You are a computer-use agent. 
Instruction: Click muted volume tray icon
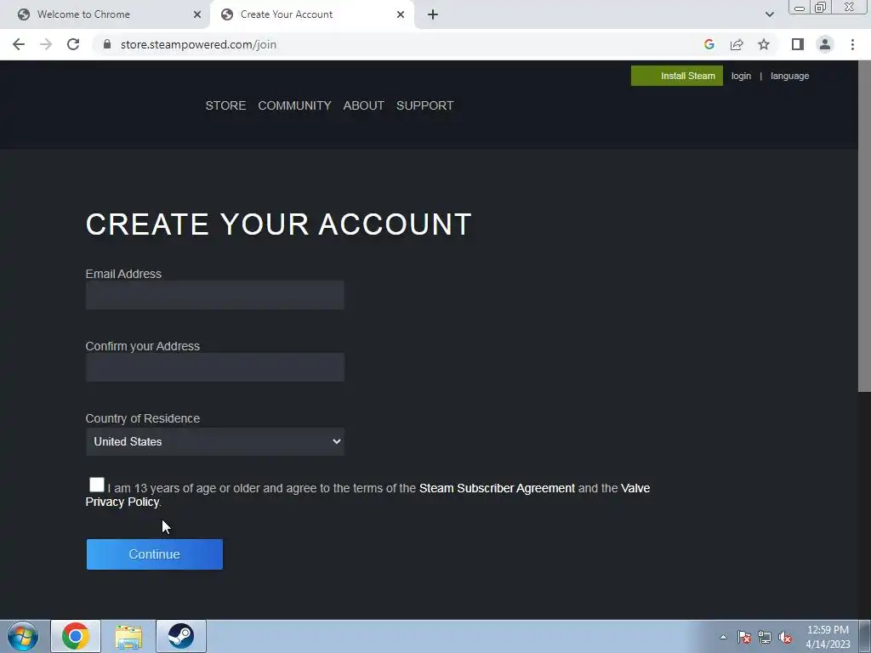point(785,637)
